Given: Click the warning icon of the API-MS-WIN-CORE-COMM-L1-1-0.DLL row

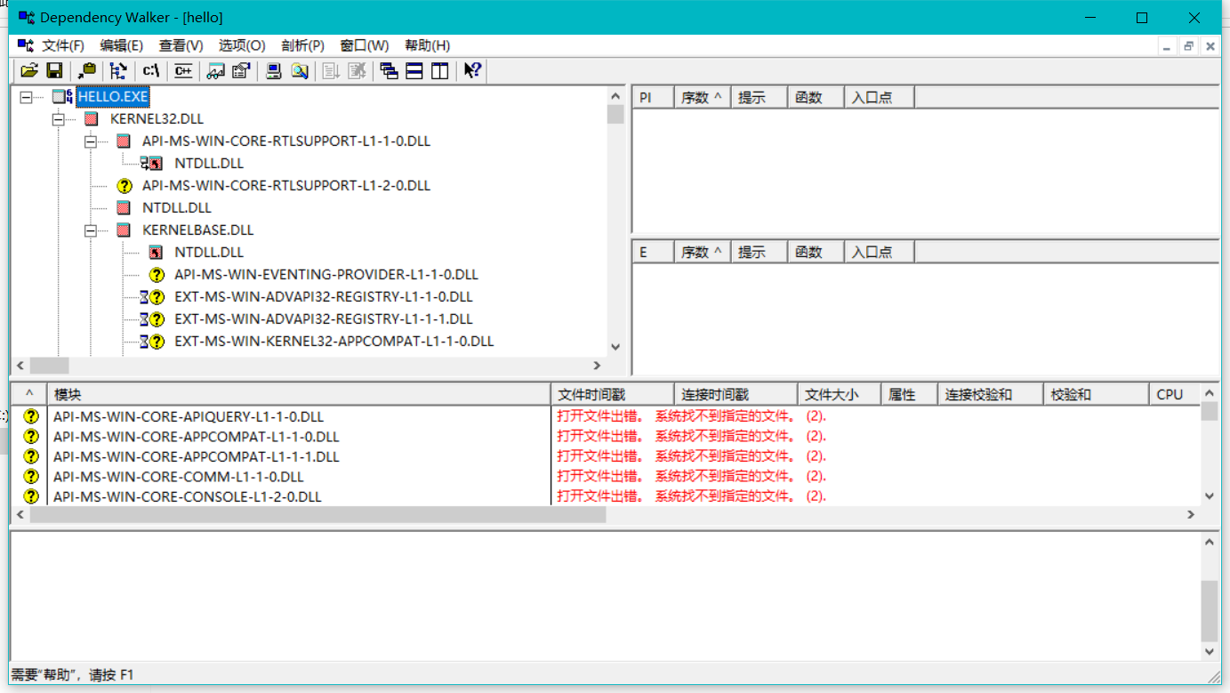Looking at the screenshot, I should [31, 476].
